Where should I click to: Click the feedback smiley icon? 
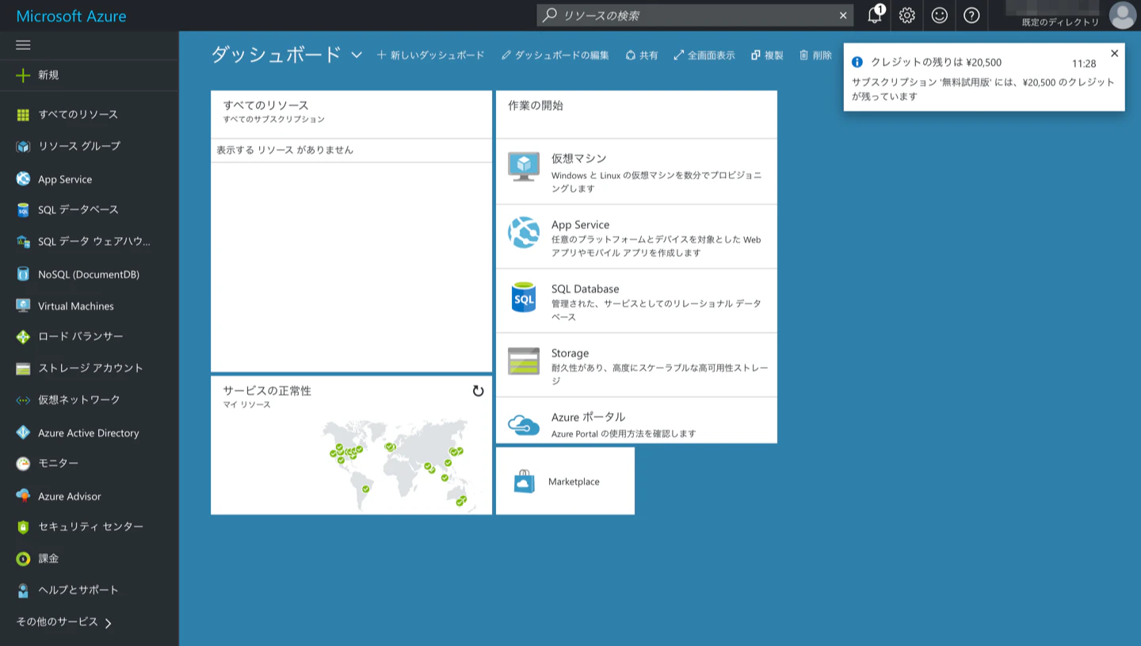(x=939, y=15)
